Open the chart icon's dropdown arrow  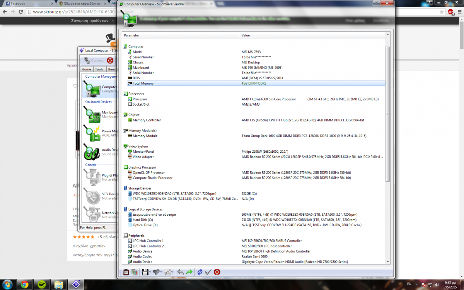[x=173, y=272]
